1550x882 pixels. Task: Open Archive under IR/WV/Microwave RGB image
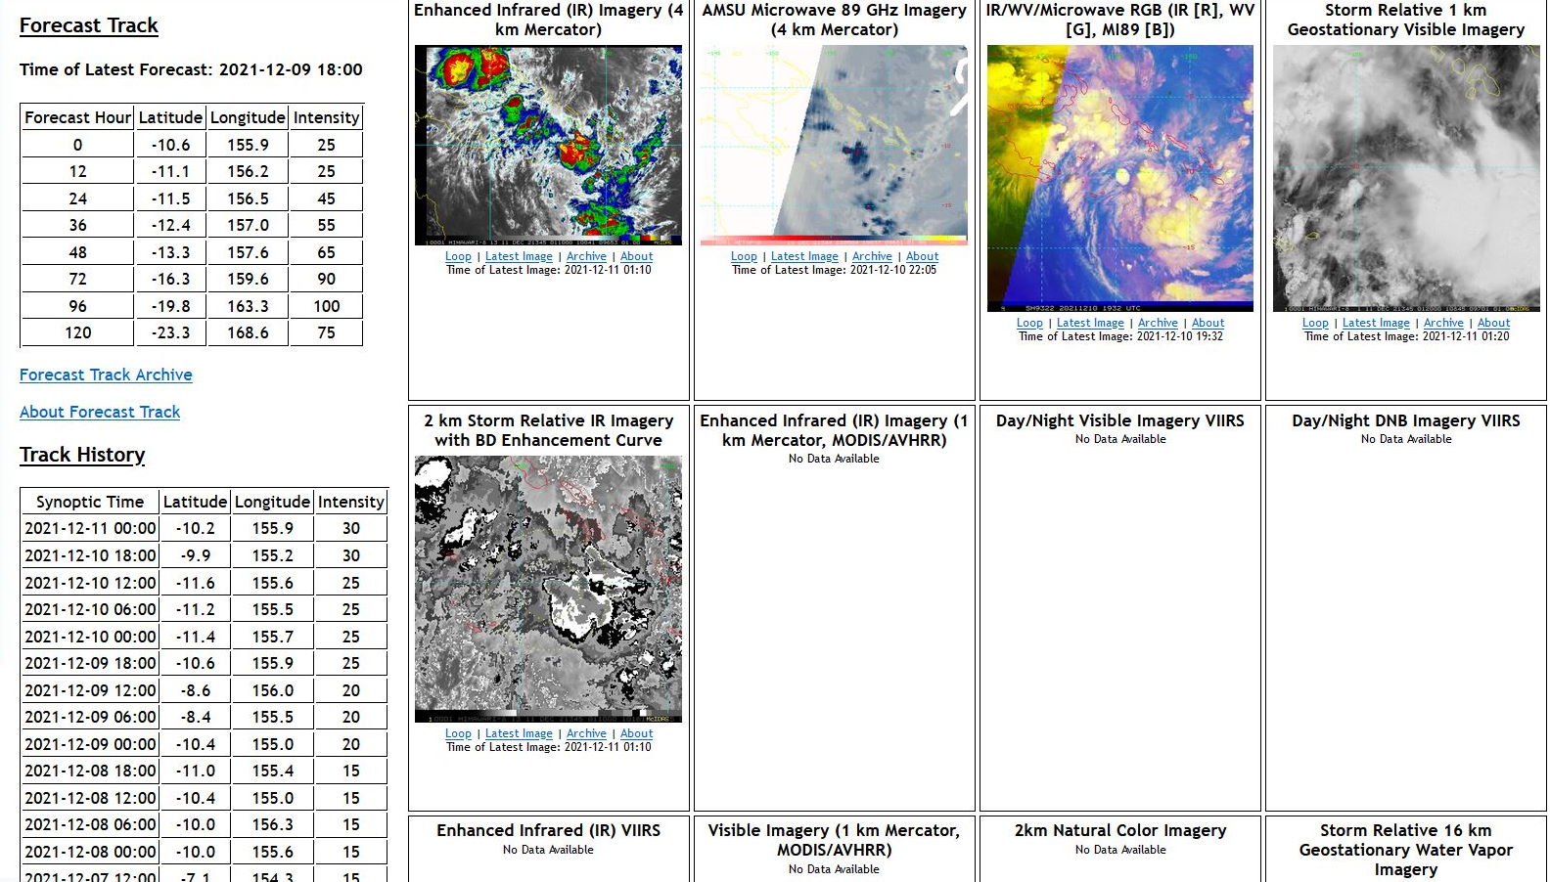click(x=1158, y=323)
